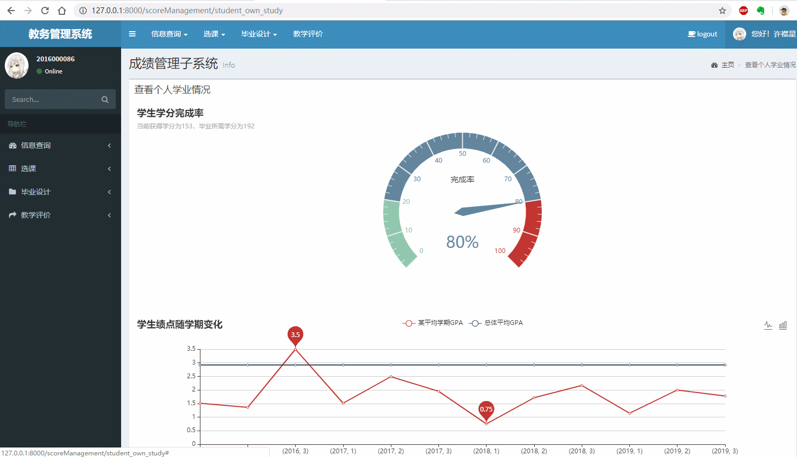797x457 pixels.
Task: Go to browser home page icon
Action: [62, 11]
